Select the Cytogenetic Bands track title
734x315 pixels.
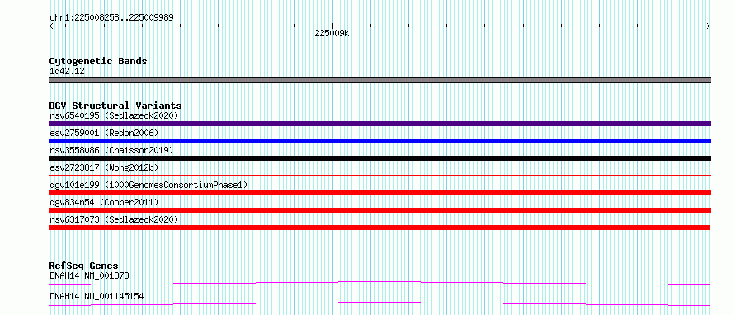click(x=98, y=61)
